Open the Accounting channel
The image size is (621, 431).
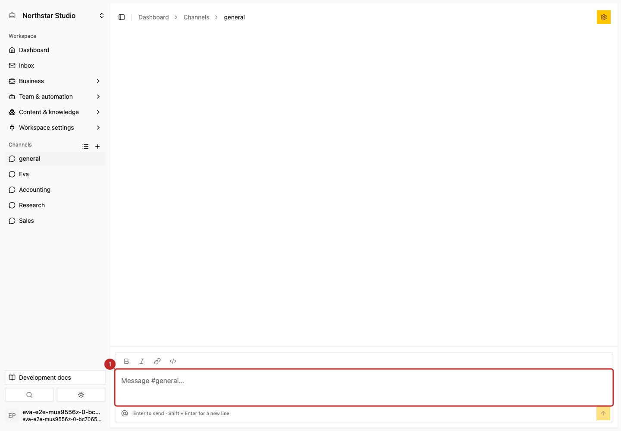55,190
